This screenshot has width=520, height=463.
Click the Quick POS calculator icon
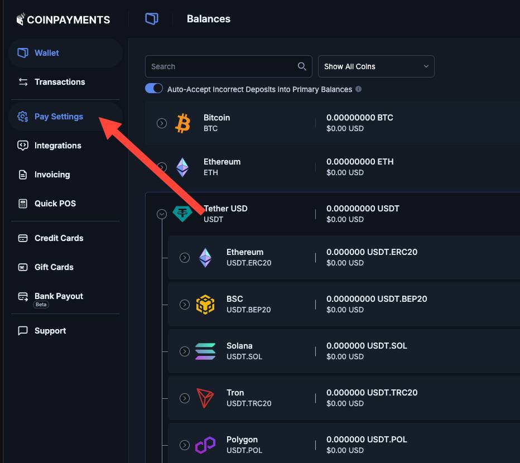pyautogui.click(x=22, y=203)
